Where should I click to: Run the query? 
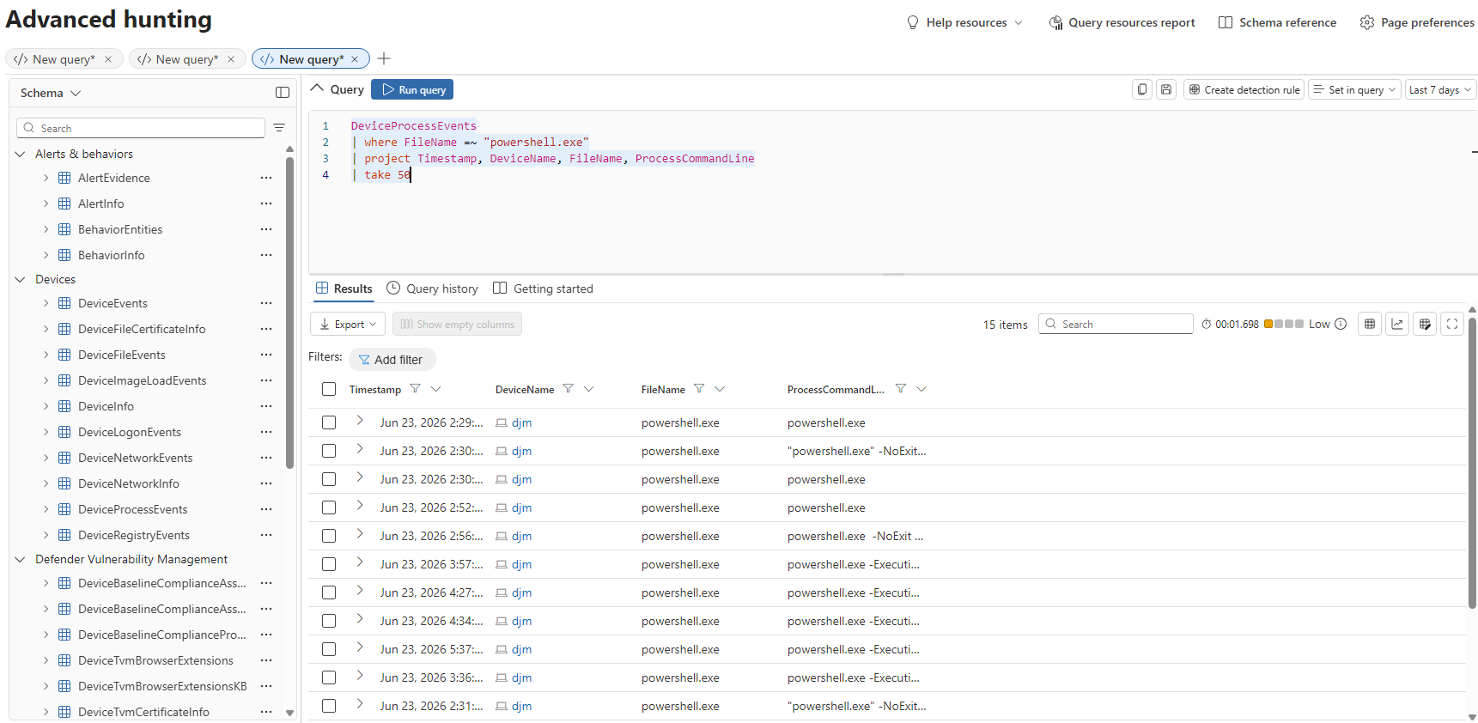click(412, 89)
